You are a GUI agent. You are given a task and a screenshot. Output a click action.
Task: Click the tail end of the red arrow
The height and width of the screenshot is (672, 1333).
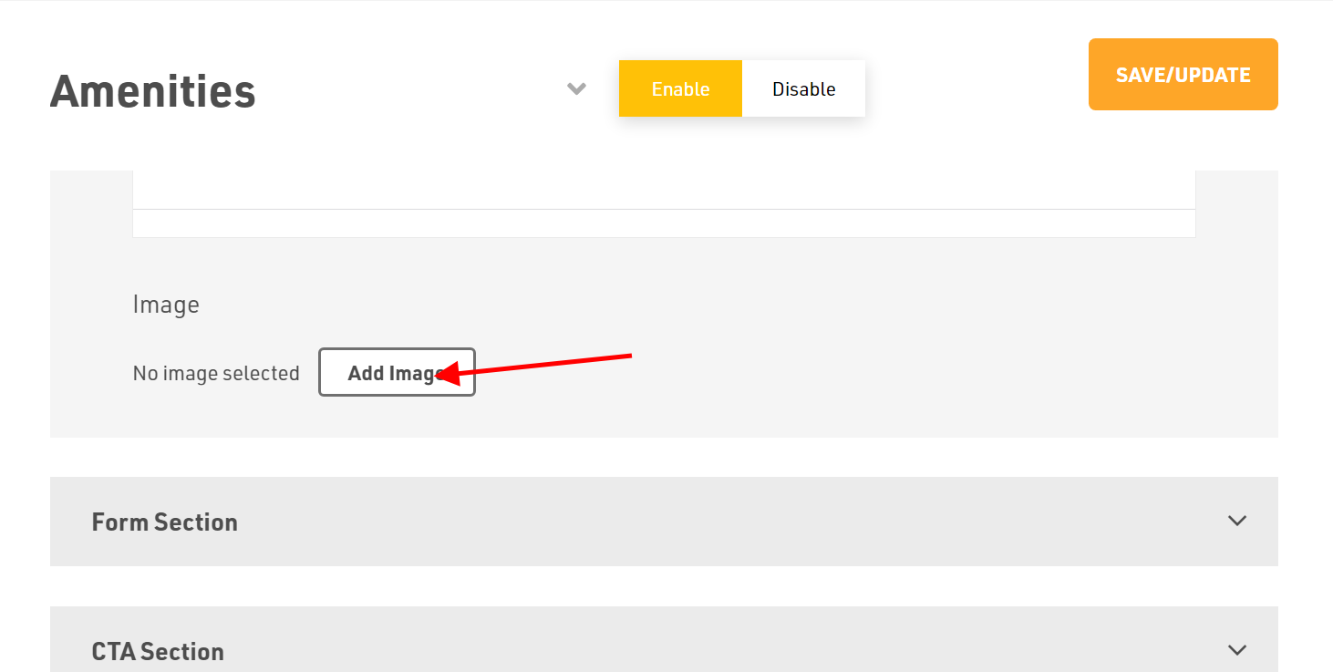click(x=629, y=355)
